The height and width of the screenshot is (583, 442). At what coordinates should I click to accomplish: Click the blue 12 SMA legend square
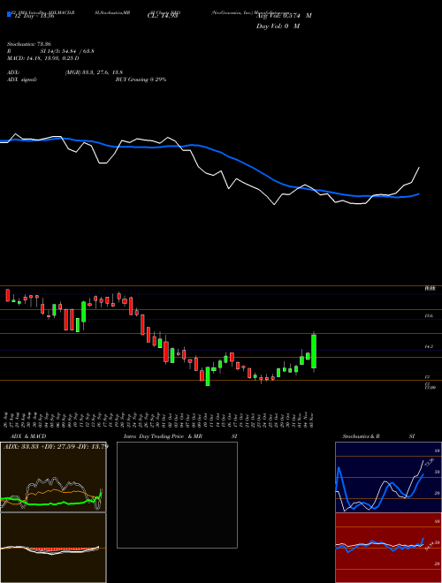tap(9, 14)
